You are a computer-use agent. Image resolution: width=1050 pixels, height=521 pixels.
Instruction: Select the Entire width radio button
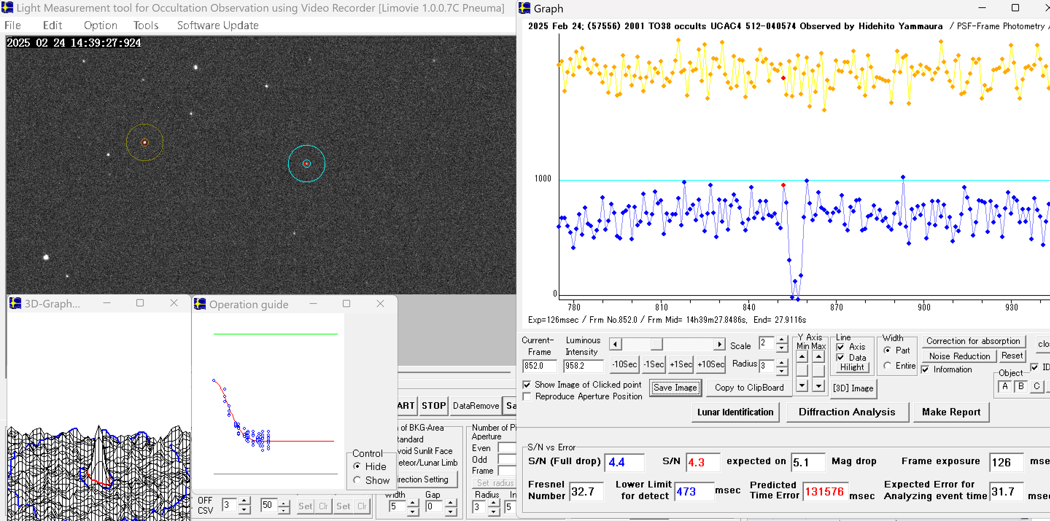[x=887, y=365]
